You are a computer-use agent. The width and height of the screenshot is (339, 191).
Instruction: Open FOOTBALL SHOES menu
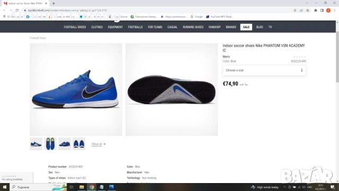click(75, 27)
